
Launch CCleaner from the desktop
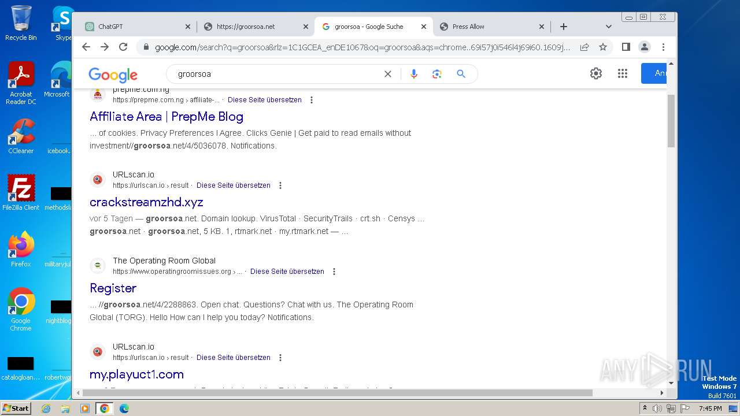coord(21,137)
